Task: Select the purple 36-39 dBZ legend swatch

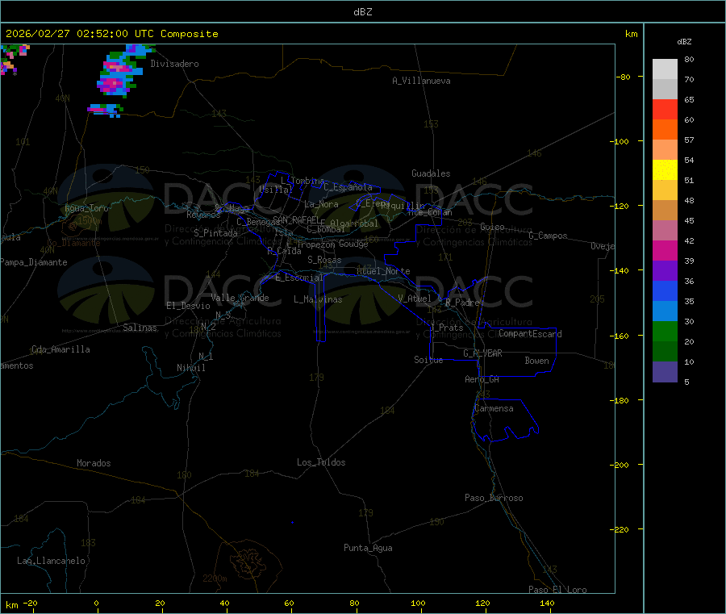Action: [x=665, y=271]
